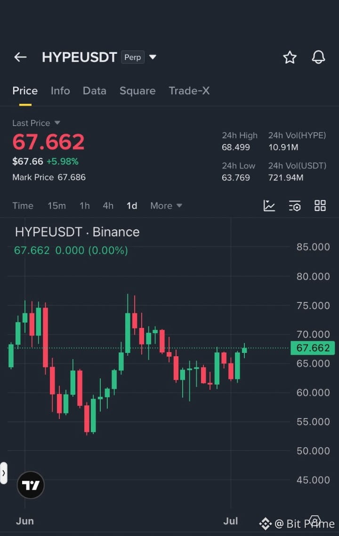
Task: Open the More timeframes dropdown
Action: 166,206
